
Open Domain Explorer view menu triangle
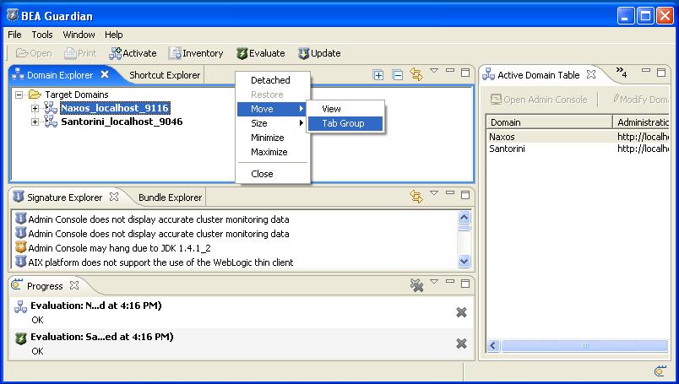(x=434, y=71)
